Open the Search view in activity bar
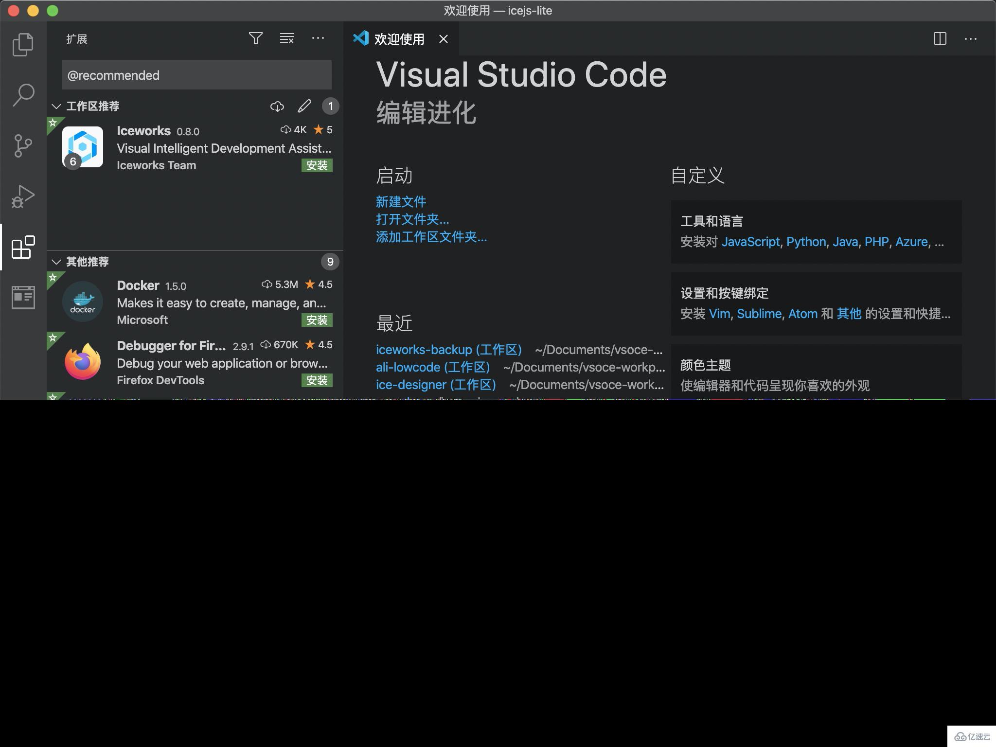This screenshot has width=996, height=747. click(x=23, y=95)
